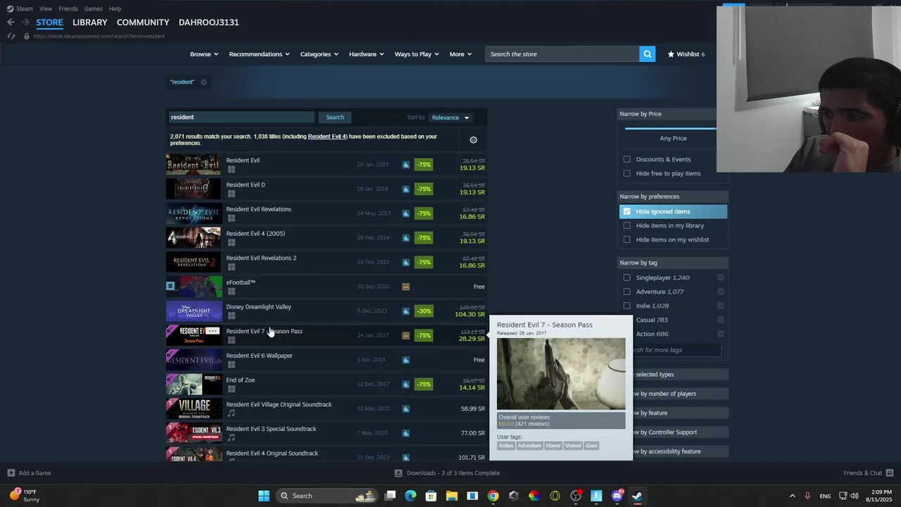
Task: Open the Categories dropdown
Action: pos(319,54)
